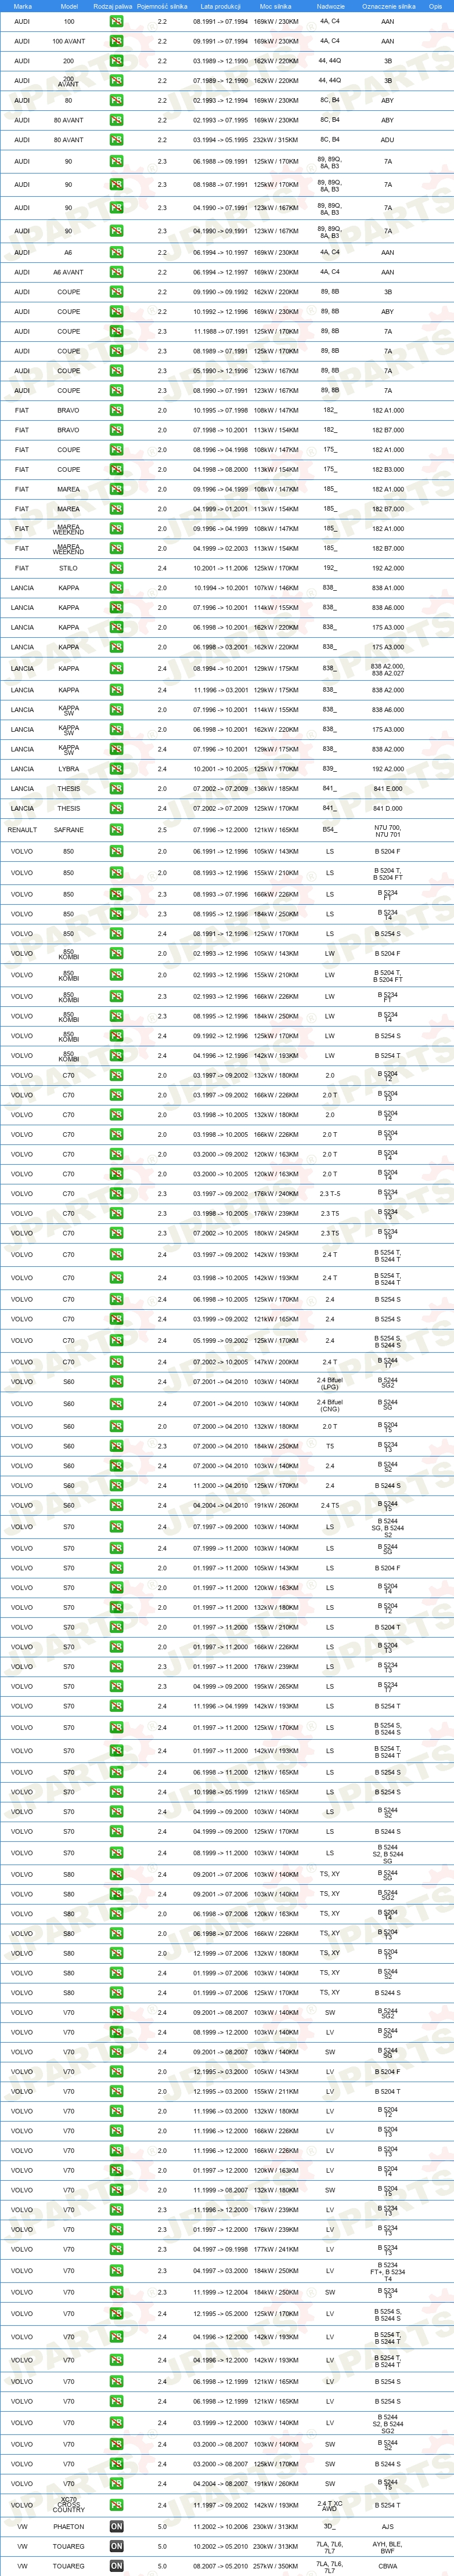Click the 08.2007 -> 05.2010 production years cell
The image size is (454, 2576).
220,2566
